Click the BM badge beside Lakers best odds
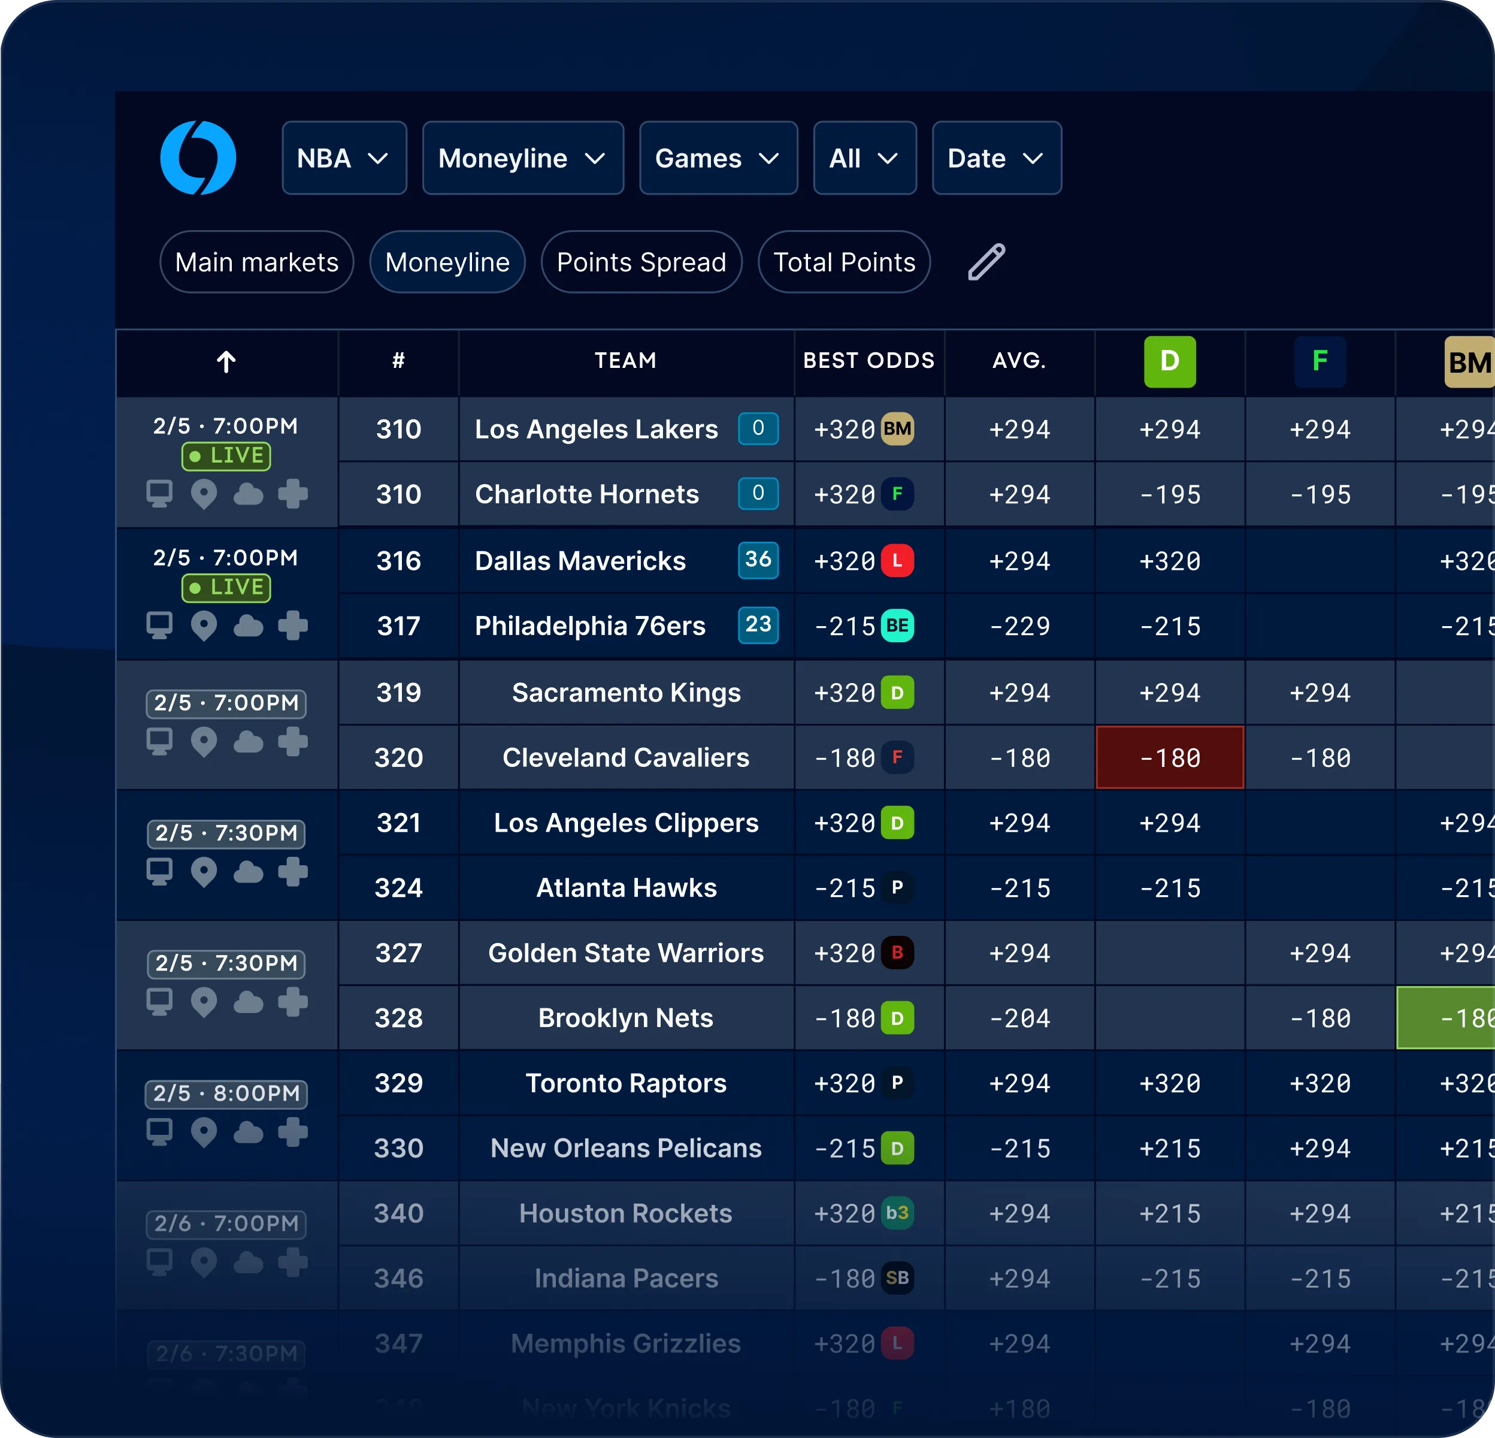The height and width of the screenshot is (1438, 1495). pos(898,429)
